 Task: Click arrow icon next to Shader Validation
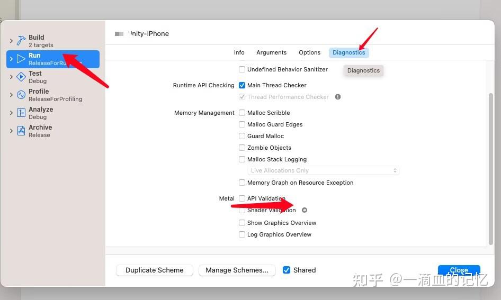tap(305, 210)
